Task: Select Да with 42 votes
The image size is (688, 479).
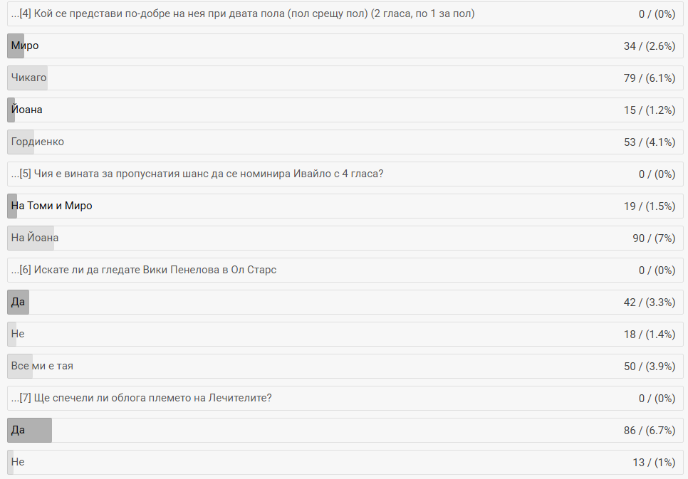Action: (x=19, y=302)
